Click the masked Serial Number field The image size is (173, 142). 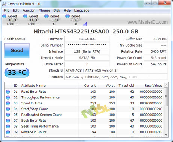(x=87, y=45)
